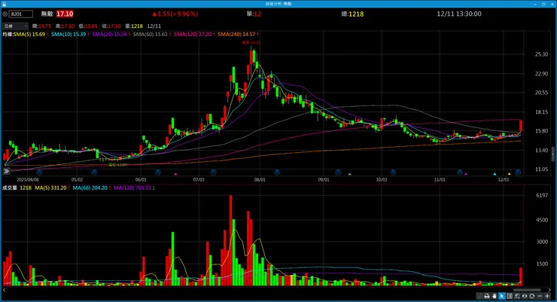Click the last red candlestick on 12/11
The width and height of the screenshot is (557, 302).
coord(521,126)
